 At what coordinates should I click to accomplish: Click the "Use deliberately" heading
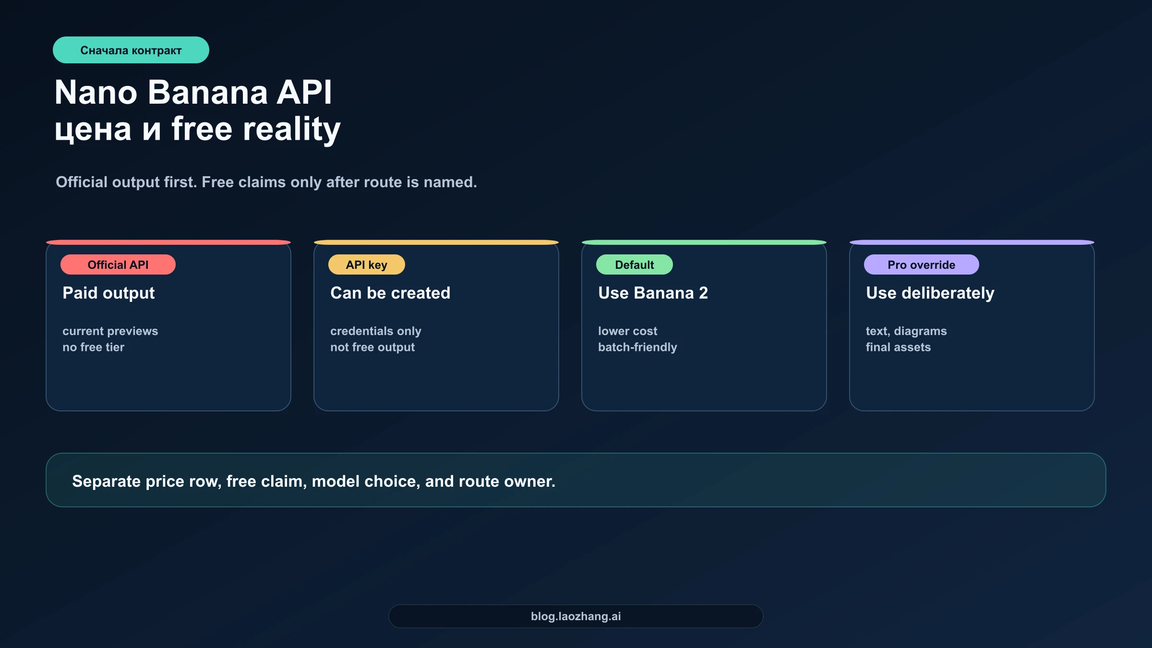(930, 293)
